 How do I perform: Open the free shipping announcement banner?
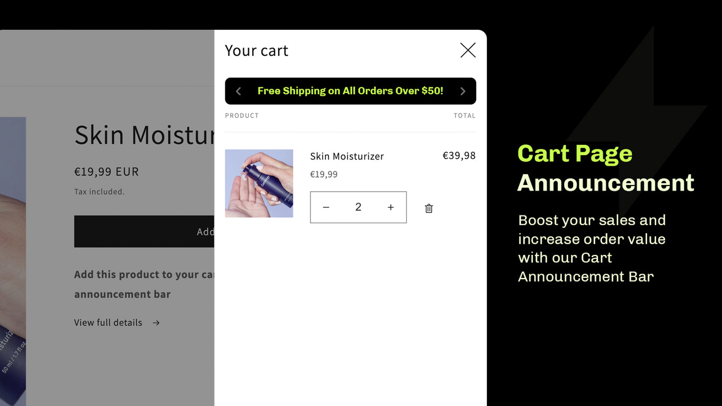coord(350,91)
